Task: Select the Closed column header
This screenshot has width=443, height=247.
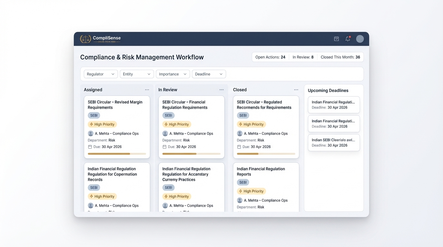Action: click(x=240, y=90)
